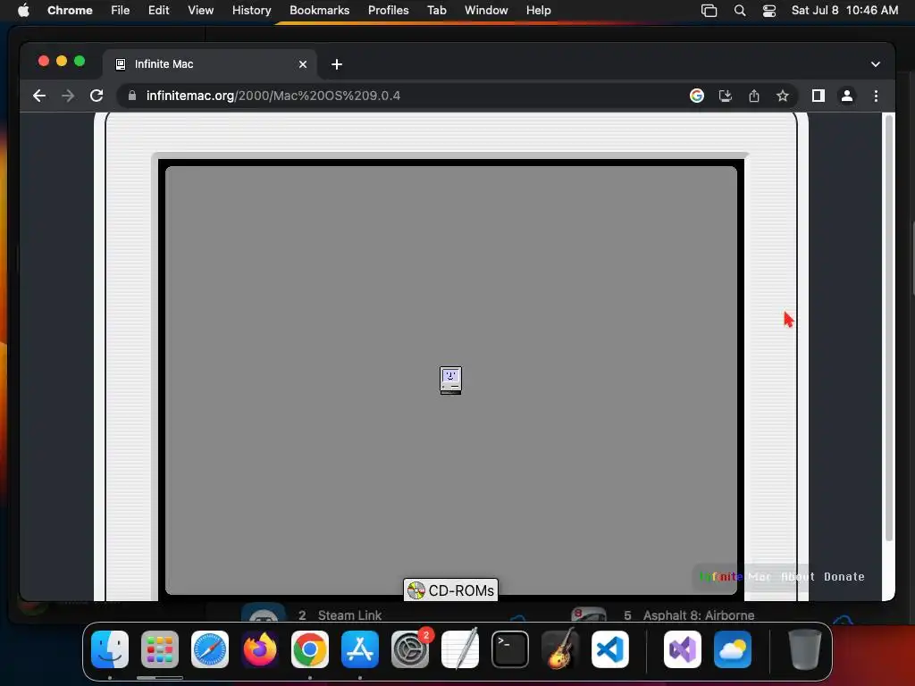Open Stage Manager menu bar icon
The width and height of the screenshot is (915, 686).
pos(709,11)
